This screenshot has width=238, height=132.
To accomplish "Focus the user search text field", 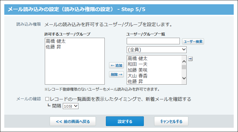I will (x=153, y=41).
